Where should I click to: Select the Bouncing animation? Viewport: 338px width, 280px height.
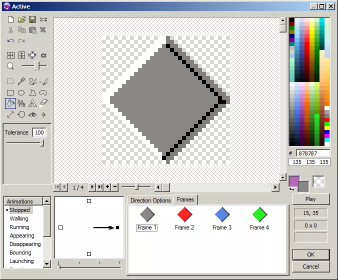pyautogui.click(x=20, y=252)
